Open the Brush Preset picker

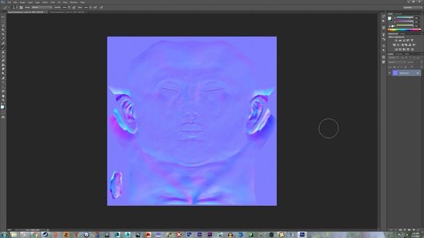[15, 7]
